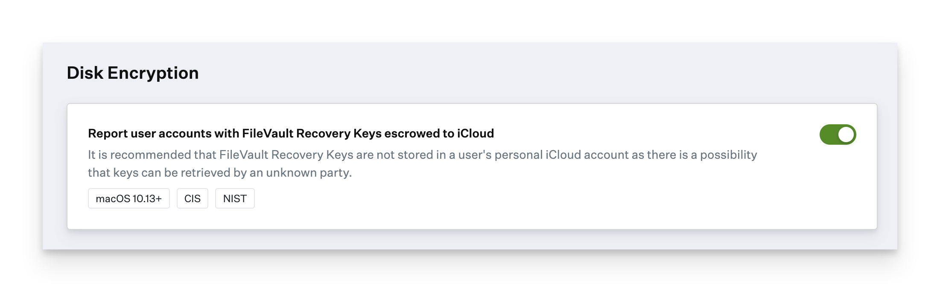Viewport: 940px width, 292px height.
Task: Click the Disk Encryption heading
Action: click(x=132, y=73)
